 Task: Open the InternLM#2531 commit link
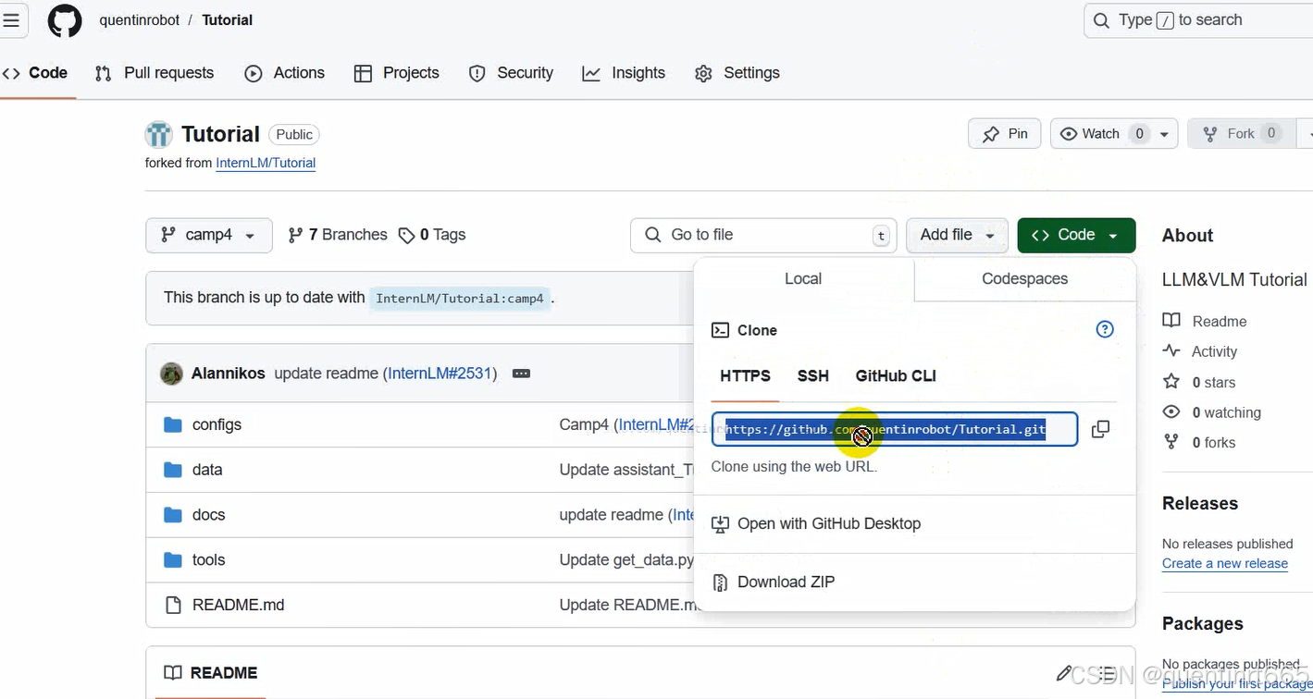[440, 374]
